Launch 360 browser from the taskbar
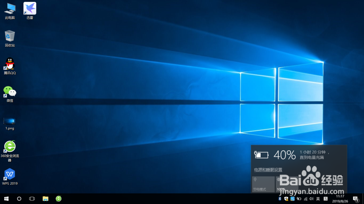Screen dimensions: 364x204 [59, 199]
